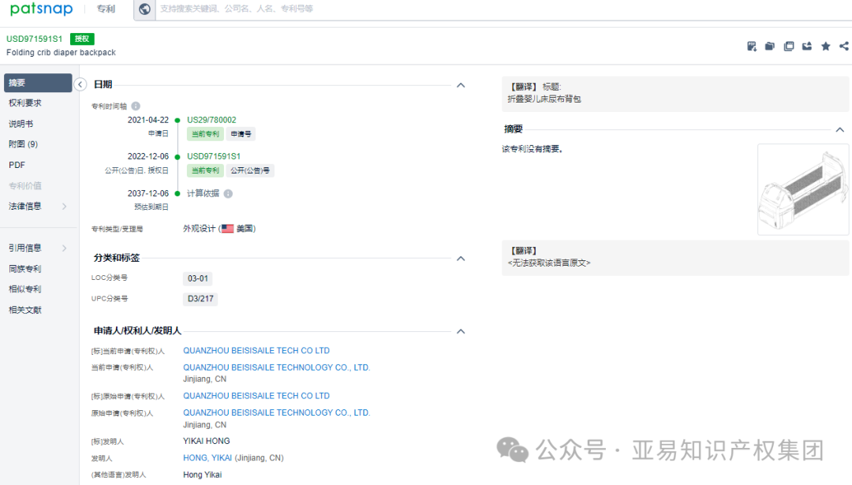
Task: Click the export icon in the top-right toolbar
Action: pos(807,47)
